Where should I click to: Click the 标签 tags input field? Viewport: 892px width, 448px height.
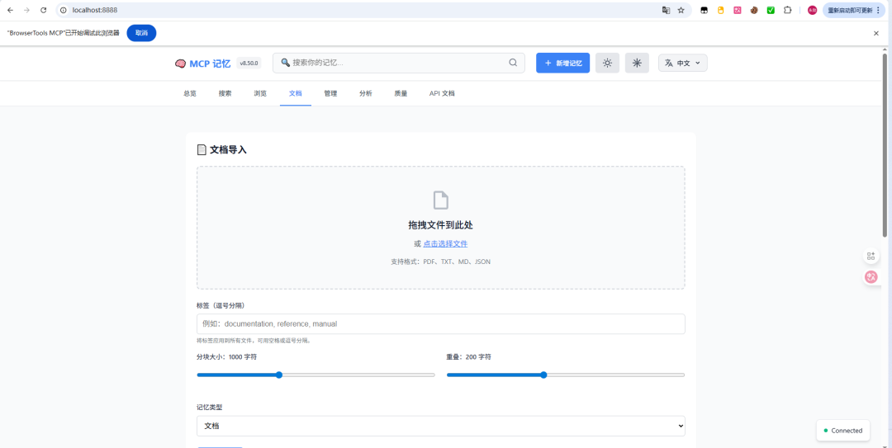pos(440,323)
